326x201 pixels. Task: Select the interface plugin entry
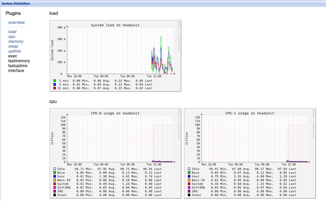16,71
